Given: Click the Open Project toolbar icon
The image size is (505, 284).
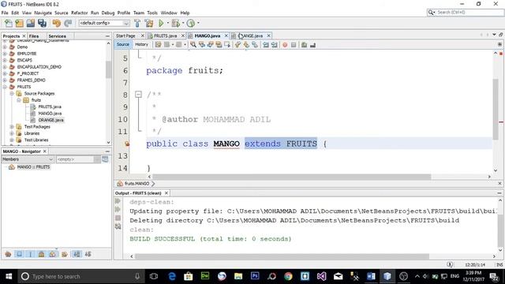Looking at the screenshot, I should point(31,23).
